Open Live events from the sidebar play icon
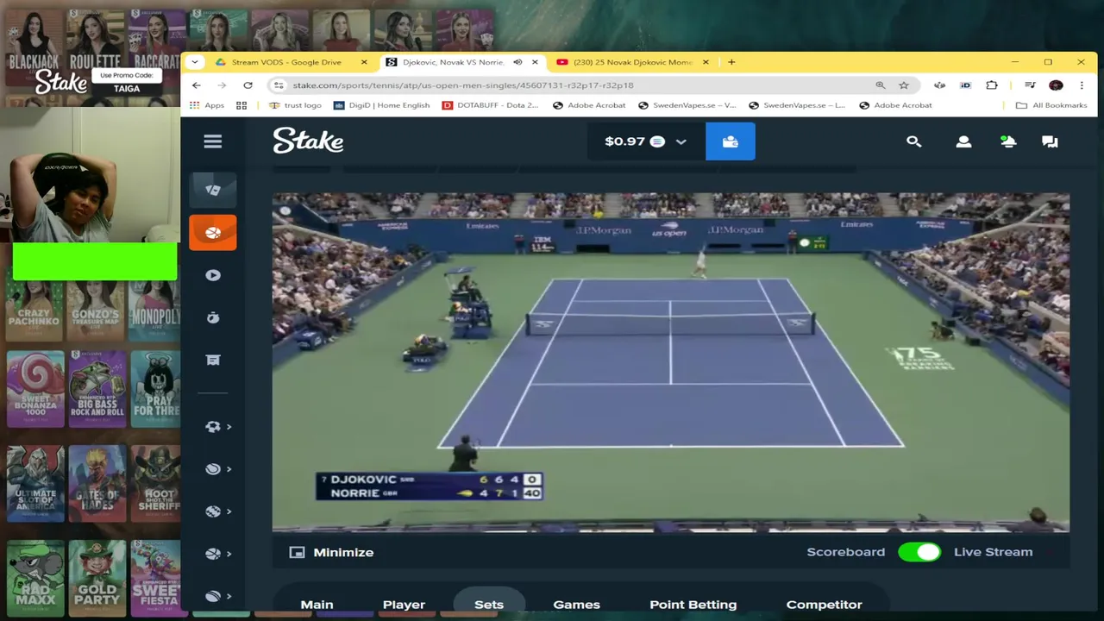This screenshot has width=1104, height=621. pyautogui.click(x=213, y=275)
